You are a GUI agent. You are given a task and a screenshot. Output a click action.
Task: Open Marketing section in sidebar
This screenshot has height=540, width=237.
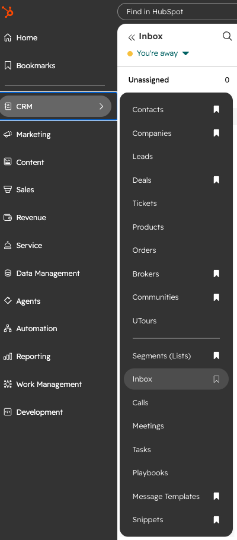(x=33, y=134)
